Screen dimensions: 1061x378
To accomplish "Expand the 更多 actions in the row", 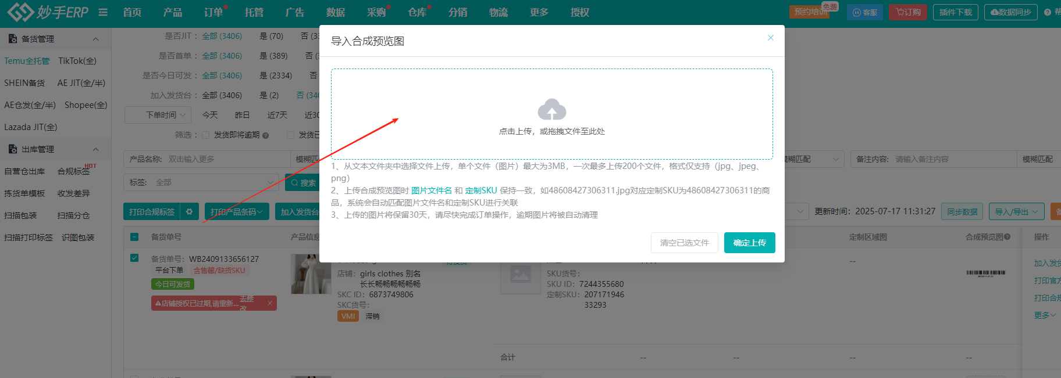I will tap(1045, 315).
